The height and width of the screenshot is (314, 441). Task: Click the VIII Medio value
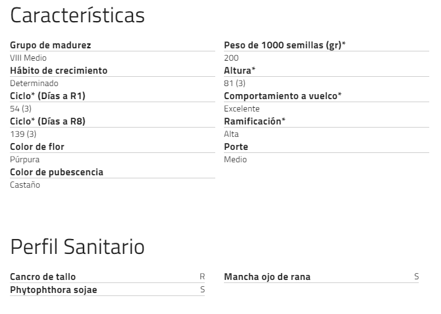28,58
